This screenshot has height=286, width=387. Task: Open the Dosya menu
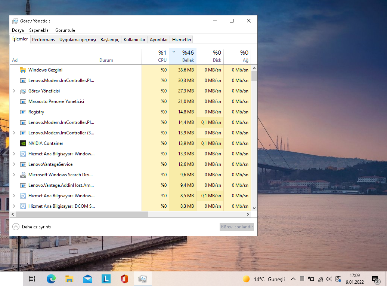pyautogui.click(x=18, y=30)
